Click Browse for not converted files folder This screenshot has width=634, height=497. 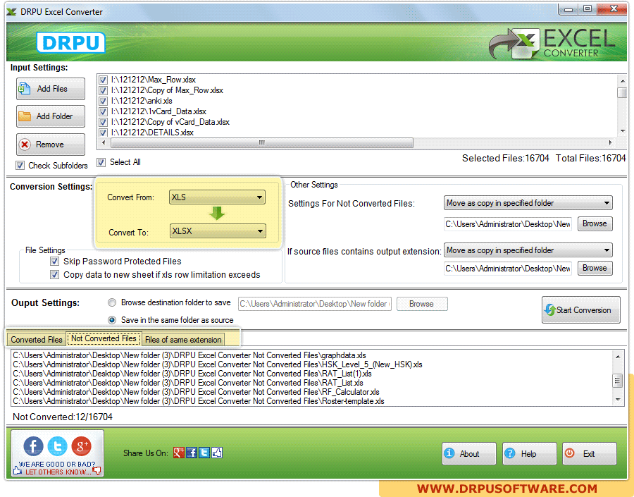595,223
